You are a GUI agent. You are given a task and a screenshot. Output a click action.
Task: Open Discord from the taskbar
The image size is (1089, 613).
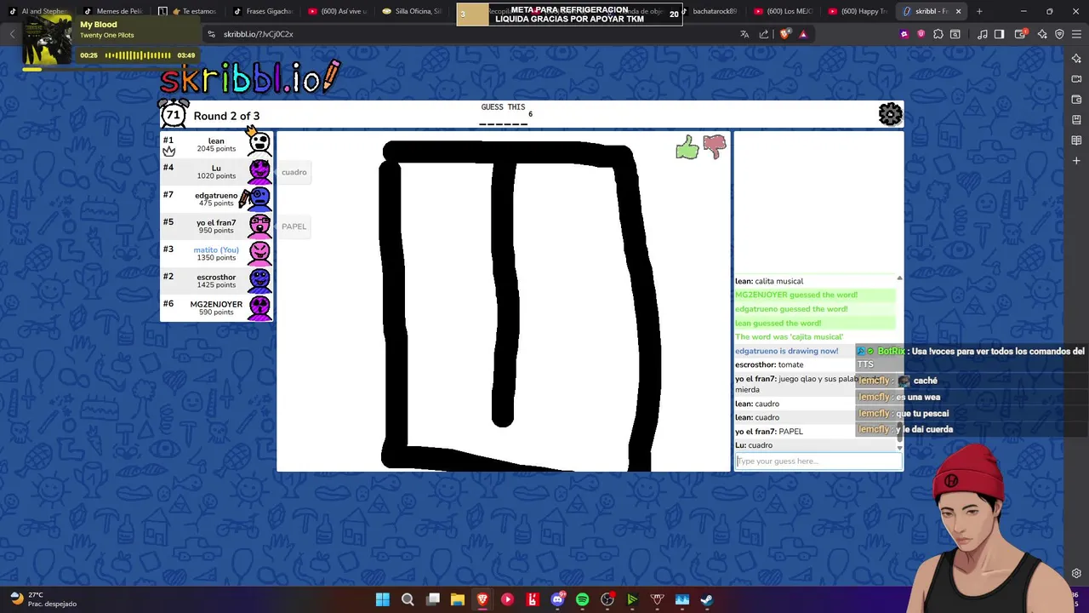(557, 599)
